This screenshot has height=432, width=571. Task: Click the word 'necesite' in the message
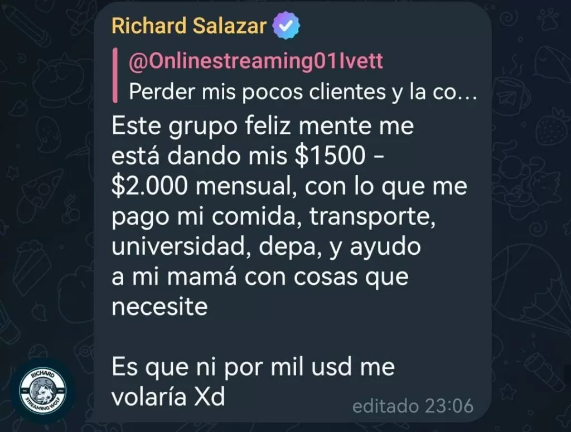click(159, 307)
